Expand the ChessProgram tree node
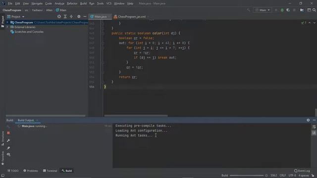Image resolution: width=317 pixels, height=178 pixels. (7, 22)
